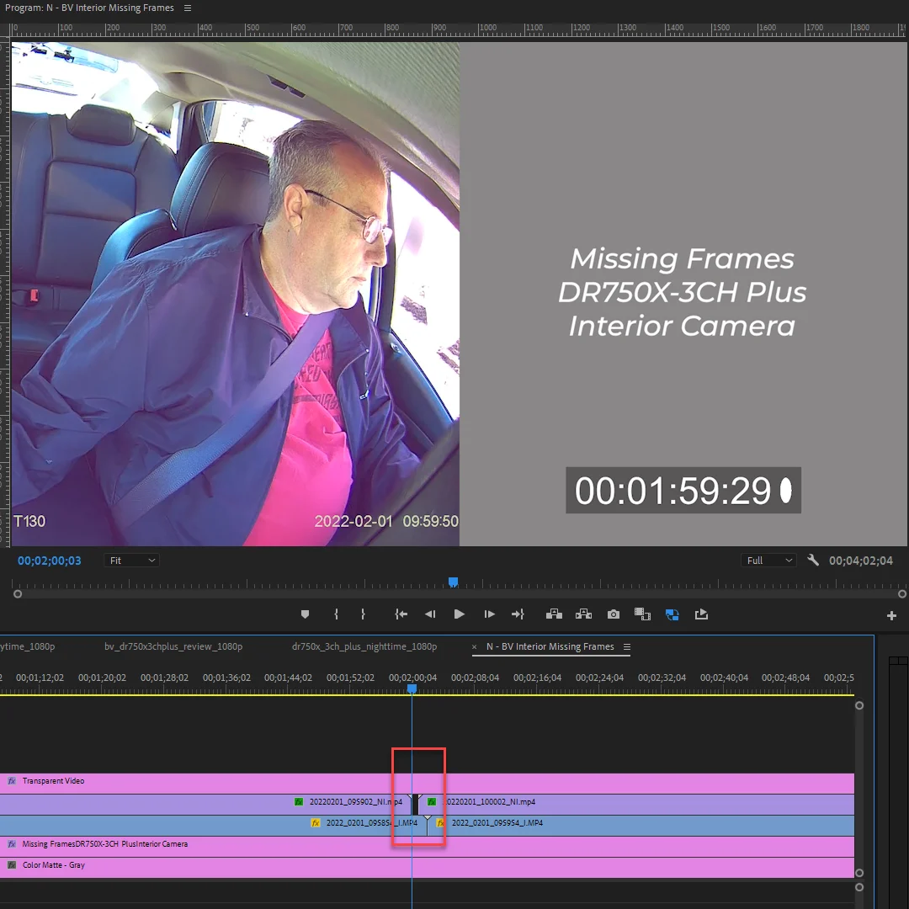Viewport: 909px width, 909px height.
Task: Click the Mark In button
Action: 336,614
